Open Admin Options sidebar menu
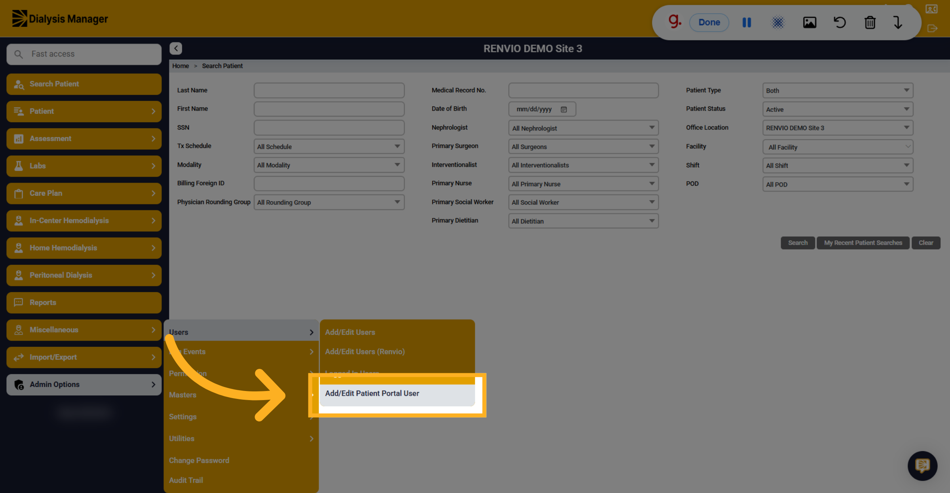 point(84,384)
